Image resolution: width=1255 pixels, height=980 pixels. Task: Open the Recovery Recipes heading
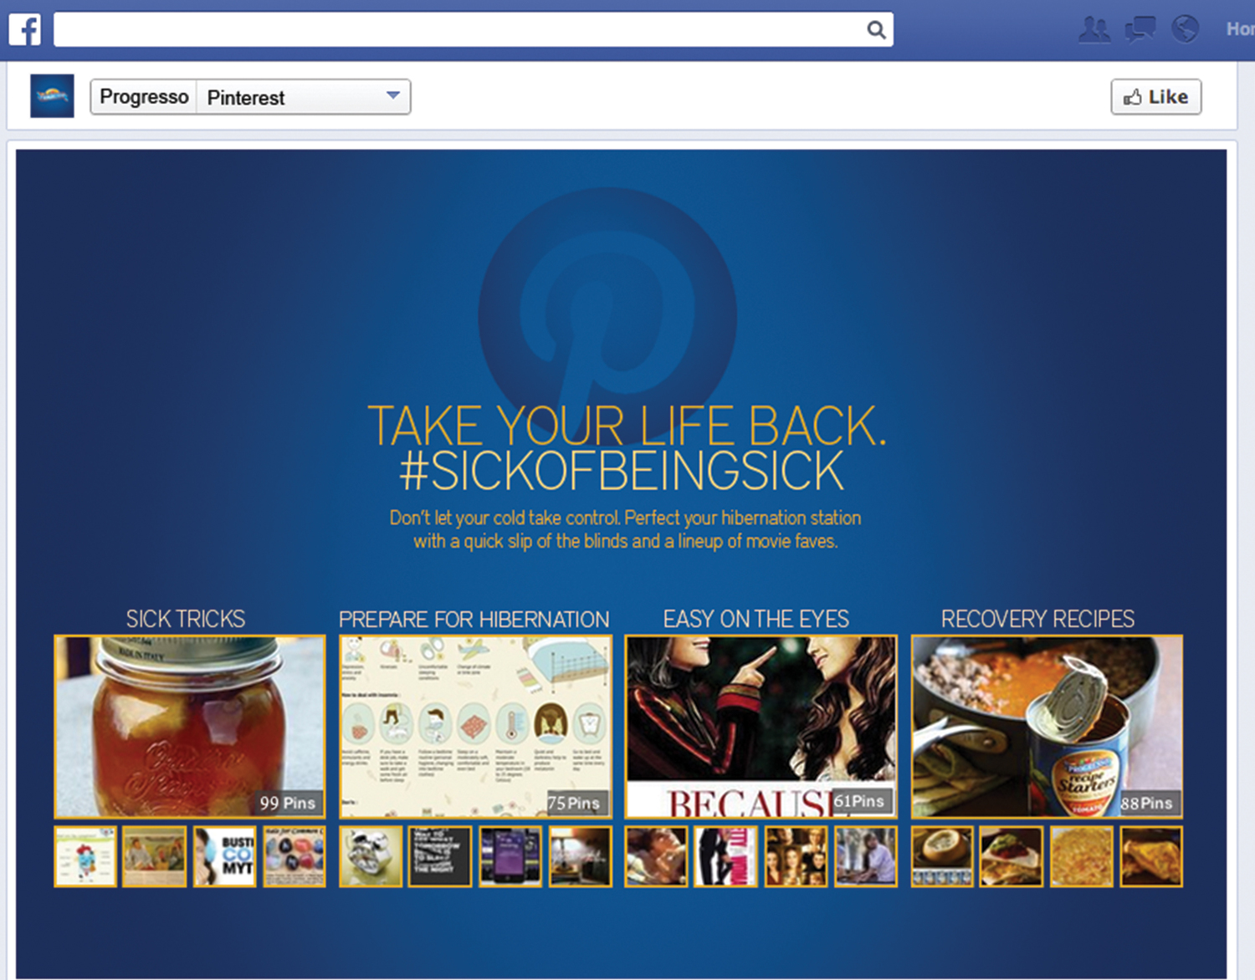pos(1037,619)
